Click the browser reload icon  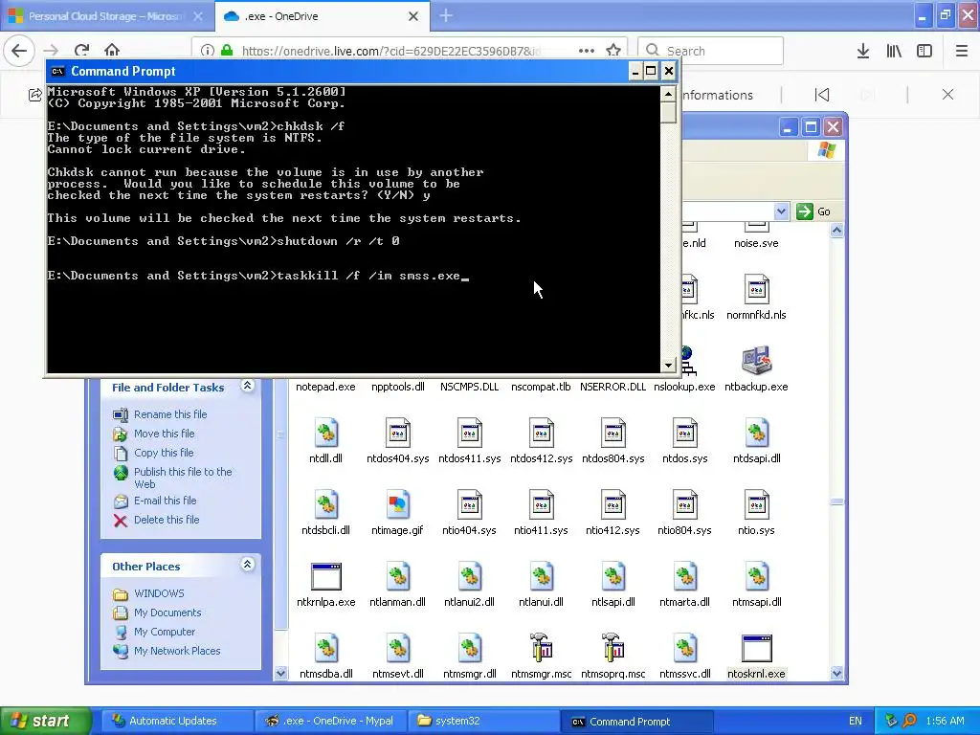point(81,51)
